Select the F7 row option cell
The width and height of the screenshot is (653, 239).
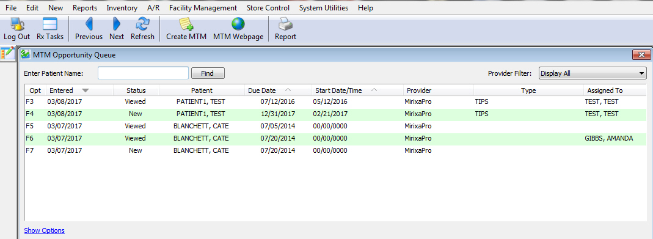(30, 150)
